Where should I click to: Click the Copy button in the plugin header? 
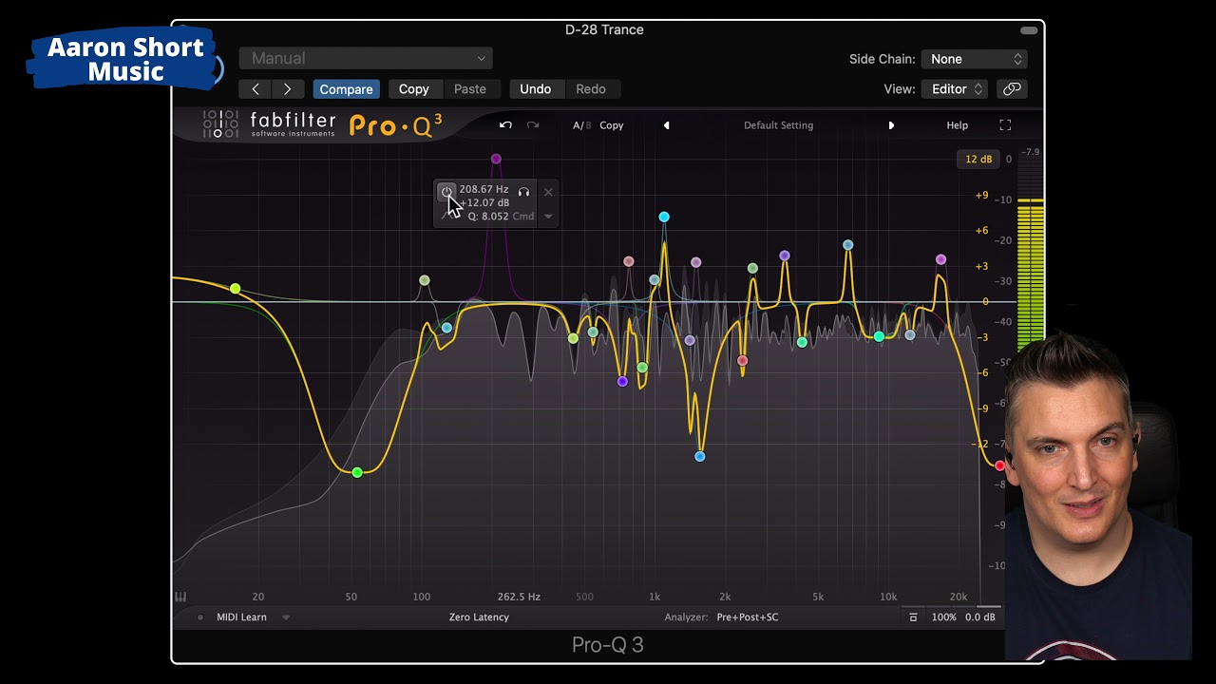(x=413, y=89)
